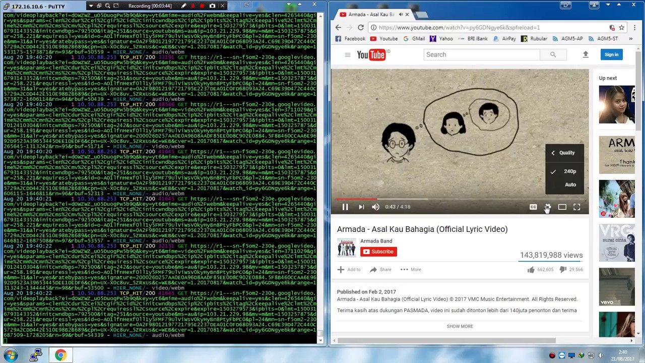The width and height of the screenshot is (645, 363).
Task: Switch player to theater mode
Action: pos(562,207)
